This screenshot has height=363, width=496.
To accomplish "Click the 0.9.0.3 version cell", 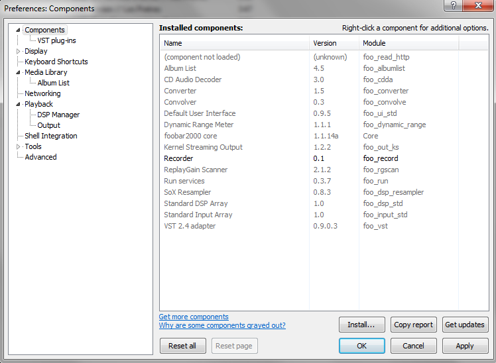I will tap(325, 226).
